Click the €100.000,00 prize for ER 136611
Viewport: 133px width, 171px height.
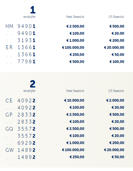(x=73, y=47)
